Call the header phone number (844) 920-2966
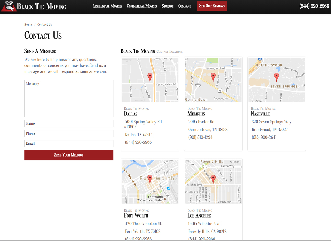The height and width of the screenshot is (241, 331). pos(314,6)
